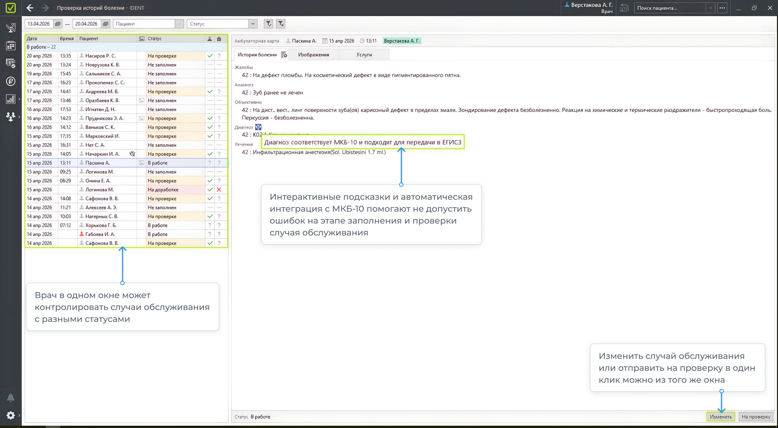778x428 pixels.
Task: Switch to the Услуги tab
Action: click(x=364, y=55)
